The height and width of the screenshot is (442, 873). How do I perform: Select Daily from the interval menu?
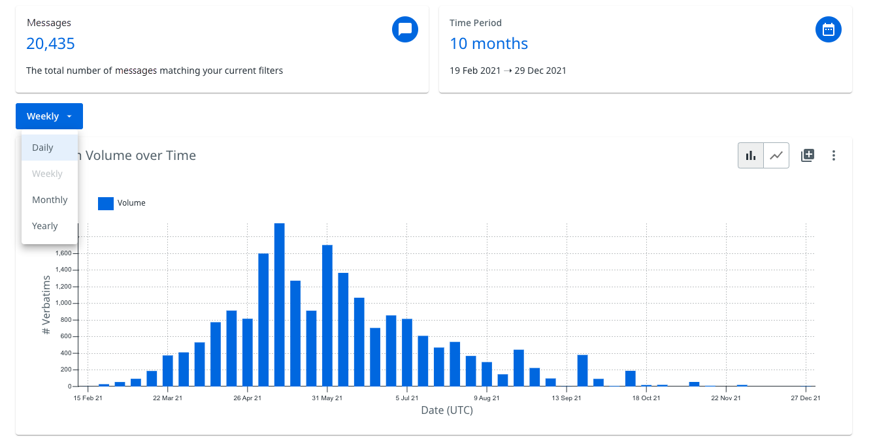tap(43, 148)
